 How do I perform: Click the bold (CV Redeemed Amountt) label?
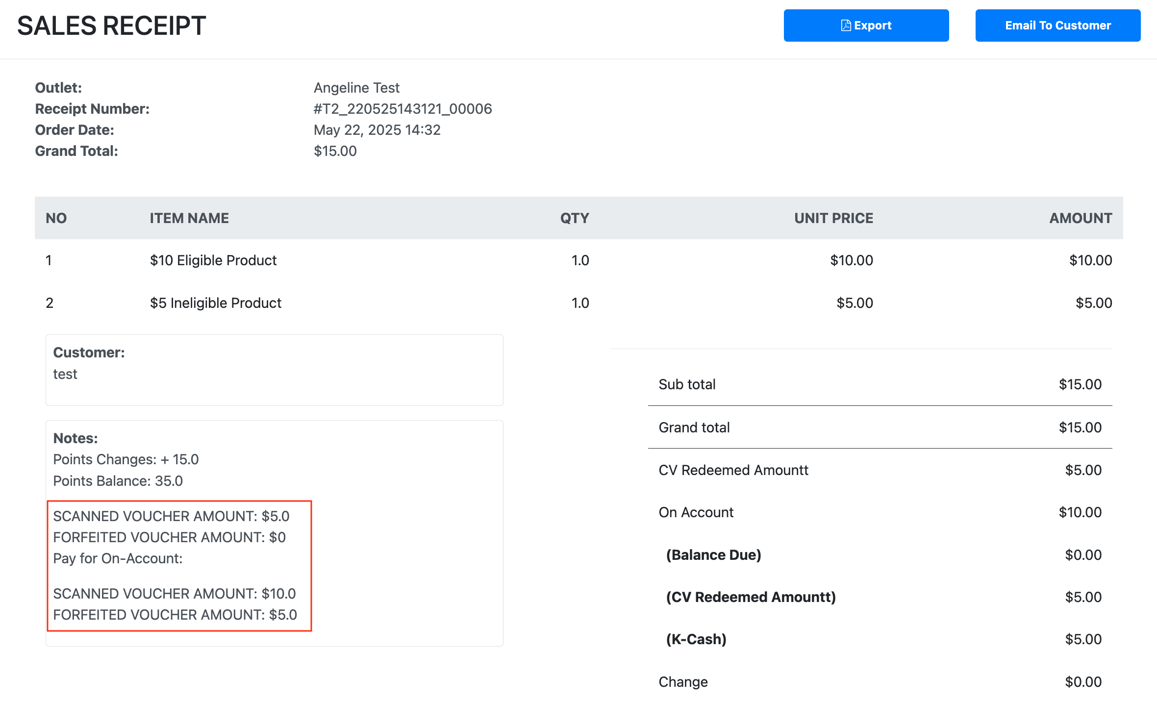point(751,597)
